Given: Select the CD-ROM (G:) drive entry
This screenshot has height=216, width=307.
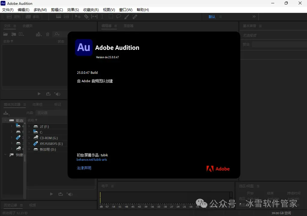Looking at the screenshot, I should point(49,138).
